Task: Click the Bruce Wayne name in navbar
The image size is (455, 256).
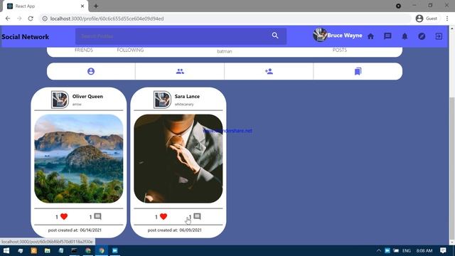Action: (345, 36)
